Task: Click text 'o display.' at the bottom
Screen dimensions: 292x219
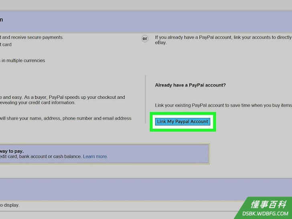Action: coord(10,205)
